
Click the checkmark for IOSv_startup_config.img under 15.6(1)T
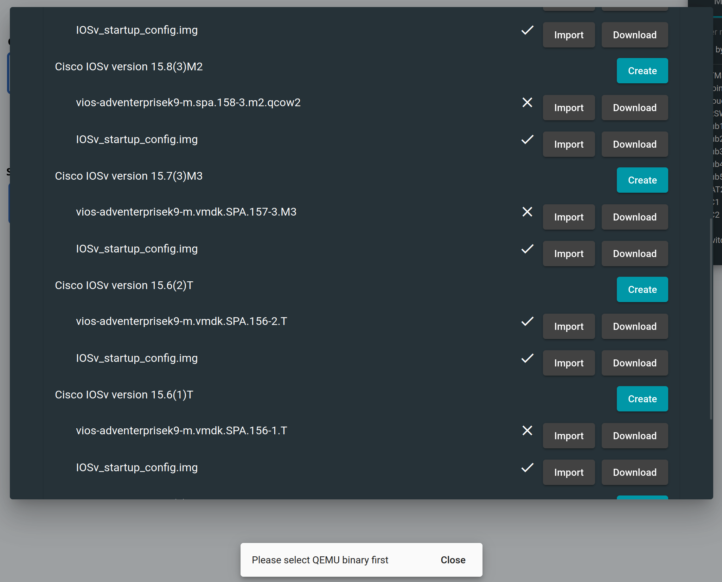point(526,467)
